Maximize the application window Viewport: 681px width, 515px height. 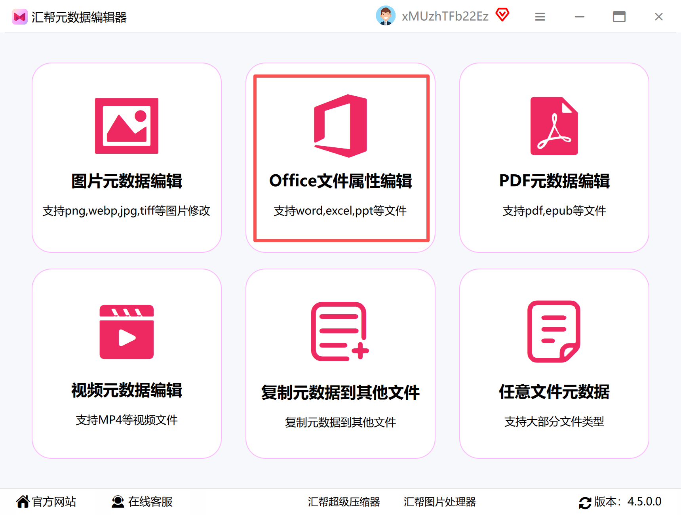click(619, 17)
